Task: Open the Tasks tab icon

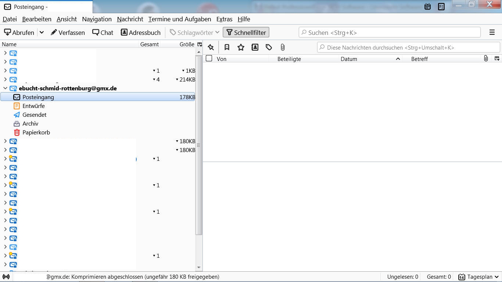Action: tap(441, 6)
